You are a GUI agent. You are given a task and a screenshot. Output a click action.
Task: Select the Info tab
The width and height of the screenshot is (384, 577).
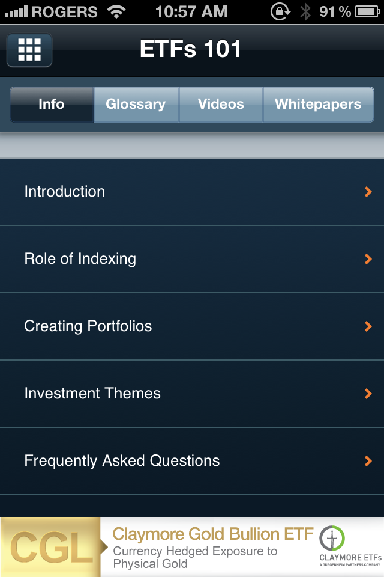click(x=52, y=104)
